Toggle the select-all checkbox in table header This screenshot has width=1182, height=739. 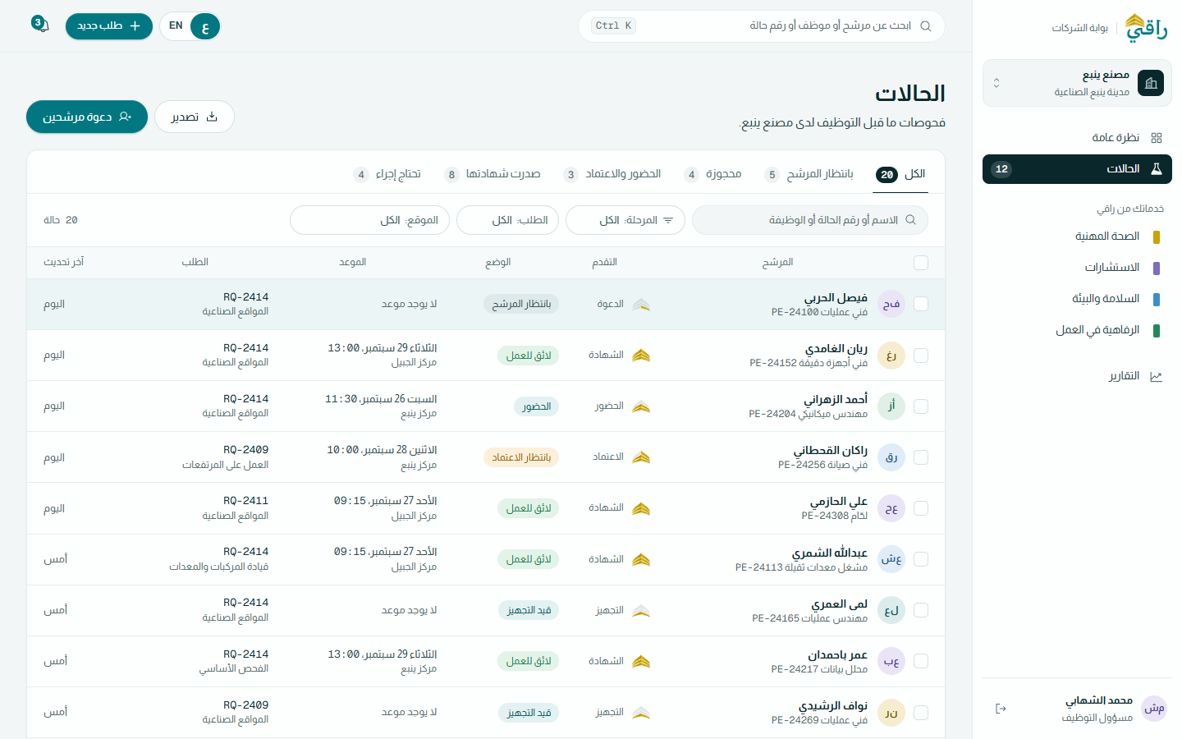click(921, 263)
